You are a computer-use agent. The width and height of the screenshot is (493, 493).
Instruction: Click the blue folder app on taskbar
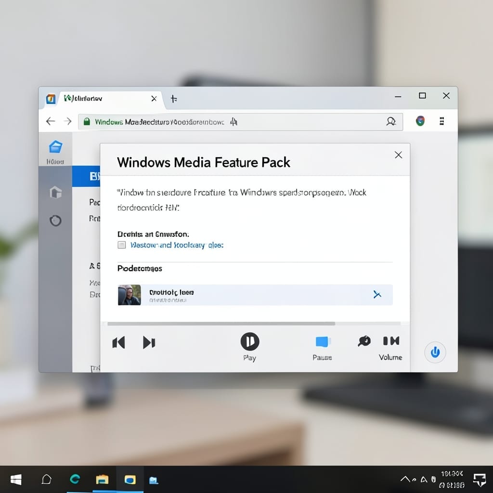point(154,480)
